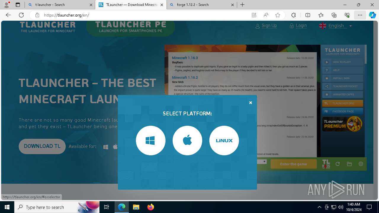Switch to the 'forge 1.12.2 - Search' tab

tap(202, 5)
